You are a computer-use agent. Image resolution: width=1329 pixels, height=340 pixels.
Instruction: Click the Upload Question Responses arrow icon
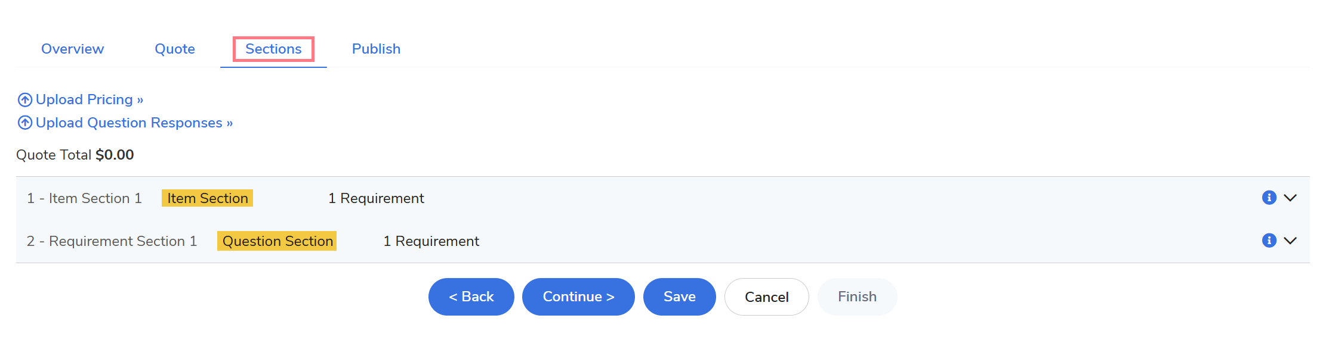(x=24, y=123)
